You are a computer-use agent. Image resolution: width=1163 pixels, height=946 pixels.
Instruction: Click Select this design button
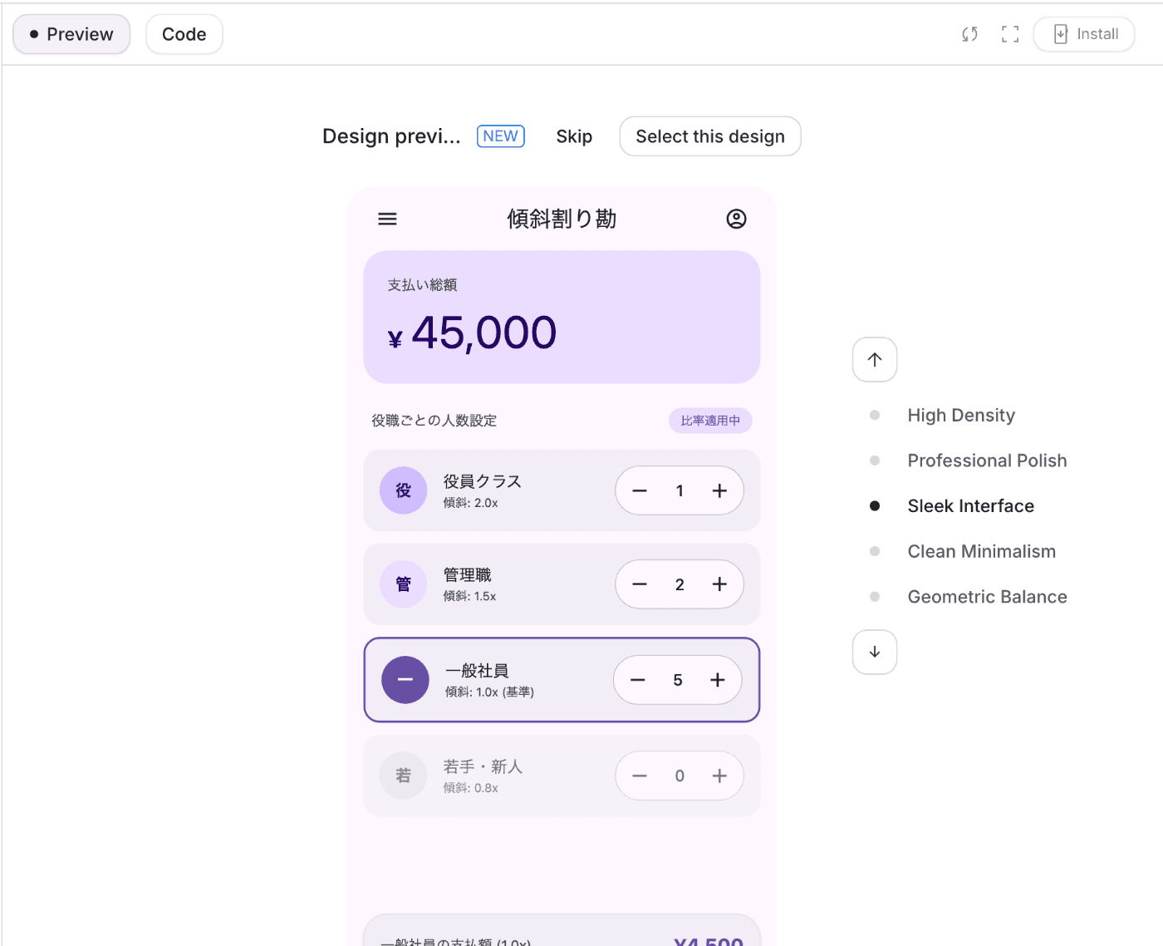[x=710, y=136]
